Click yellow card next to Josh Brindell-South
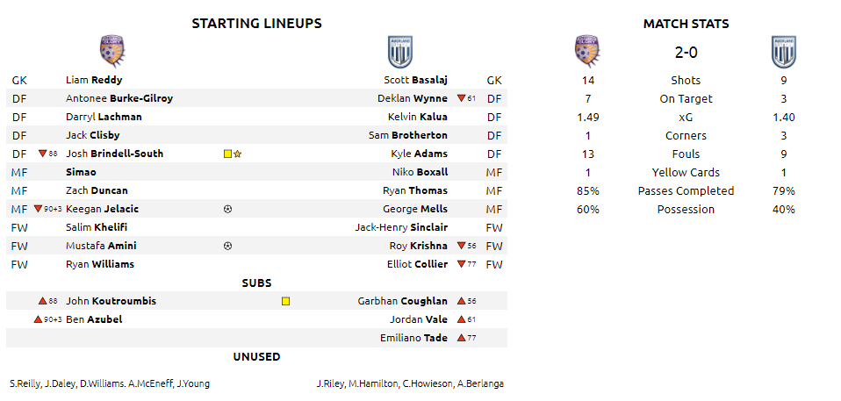Viewport: 841px width, 401px height. click(x=227, y=154)
